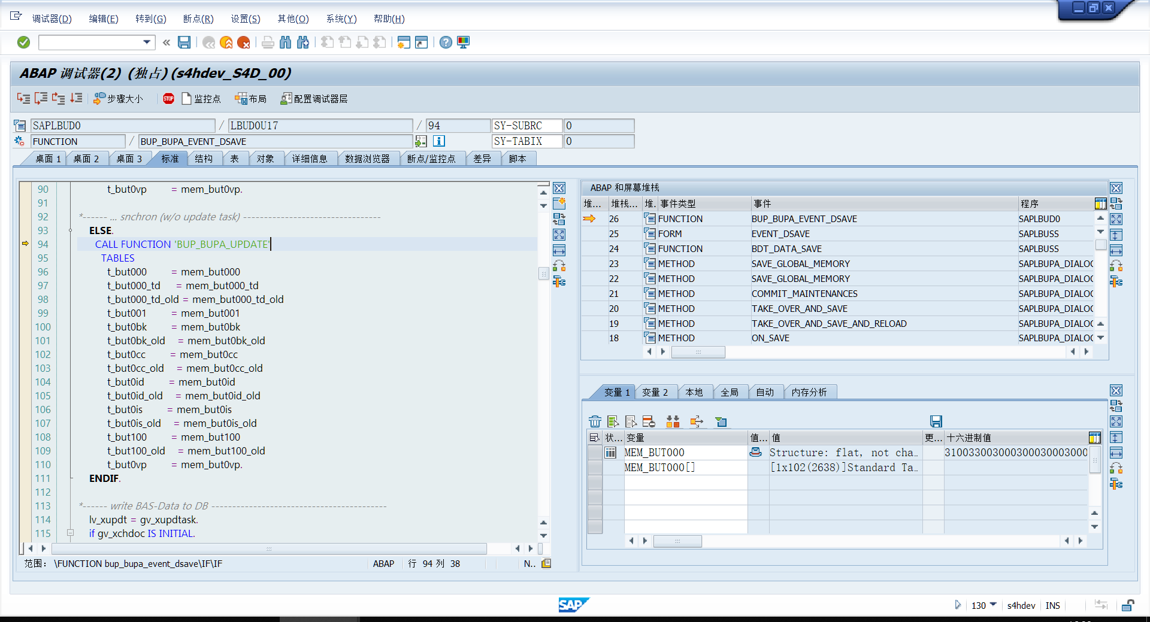Click the info icon beside BUP_BUPA_EVENT_DSAVE
Image resolution: width=1150 pixels, height=622 pixels.
click(x=439, y=141)
